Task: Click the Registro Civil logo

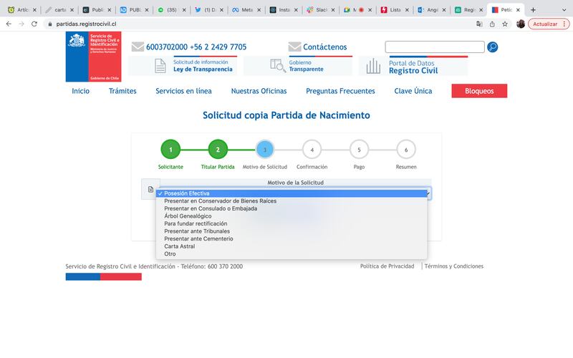Action: 94,57
